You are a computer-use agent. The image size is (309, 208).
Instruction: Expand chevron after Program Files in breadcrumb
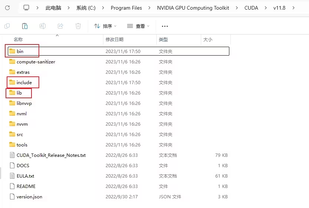[149, 8]
